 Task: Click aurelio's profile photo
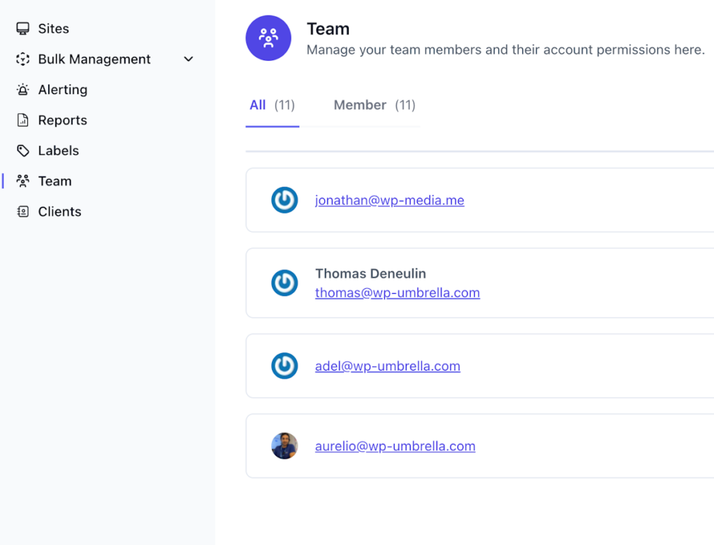(x=284, y=446)
